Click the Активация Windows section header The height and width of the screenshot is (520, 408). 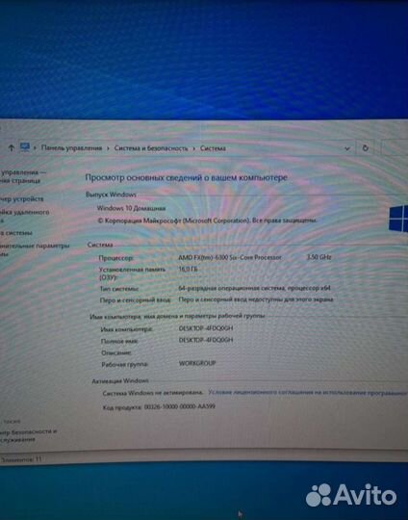120,380
